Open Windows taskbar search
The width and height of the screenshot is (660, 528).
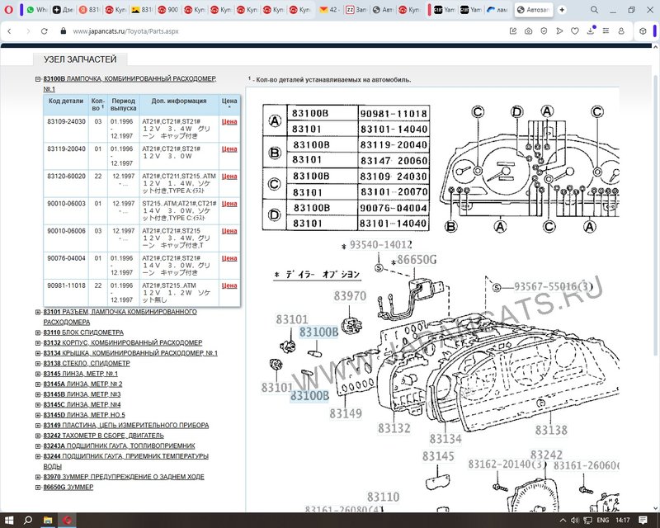point(28,520)
